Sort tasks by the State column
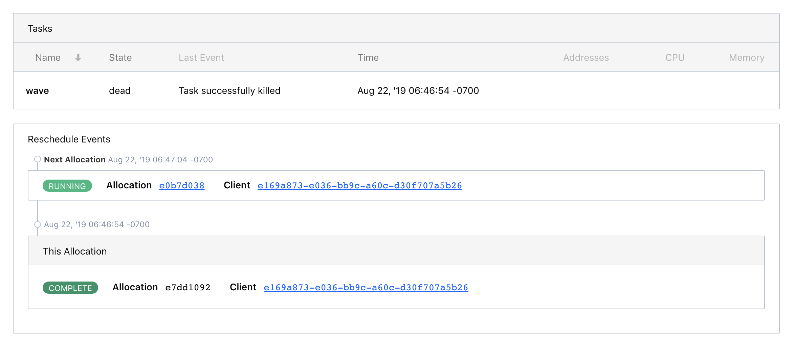Image resolution: width=794 pixels, height=345 pixels. pos(120,58)
